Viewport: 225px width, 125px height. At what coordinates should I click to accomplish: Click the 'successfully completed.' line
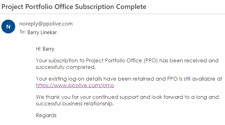[66, 67]
